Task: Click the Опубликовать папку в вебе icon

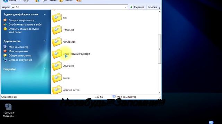Action: coord(5,24)
